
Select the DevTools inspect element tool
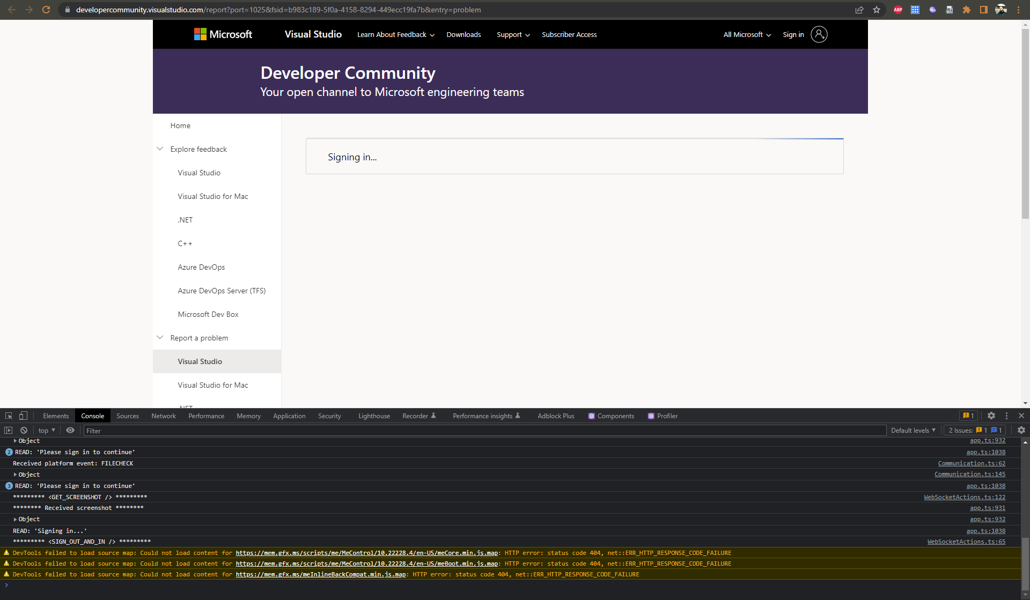coord(9,416)
